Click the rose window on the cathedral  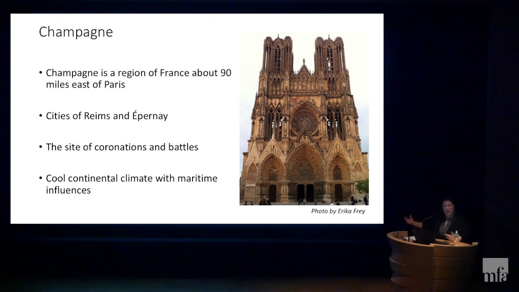[305, 123]
